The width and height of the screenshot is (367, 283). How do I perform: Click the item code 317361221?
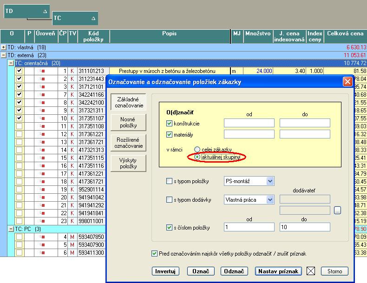[91, 134]
